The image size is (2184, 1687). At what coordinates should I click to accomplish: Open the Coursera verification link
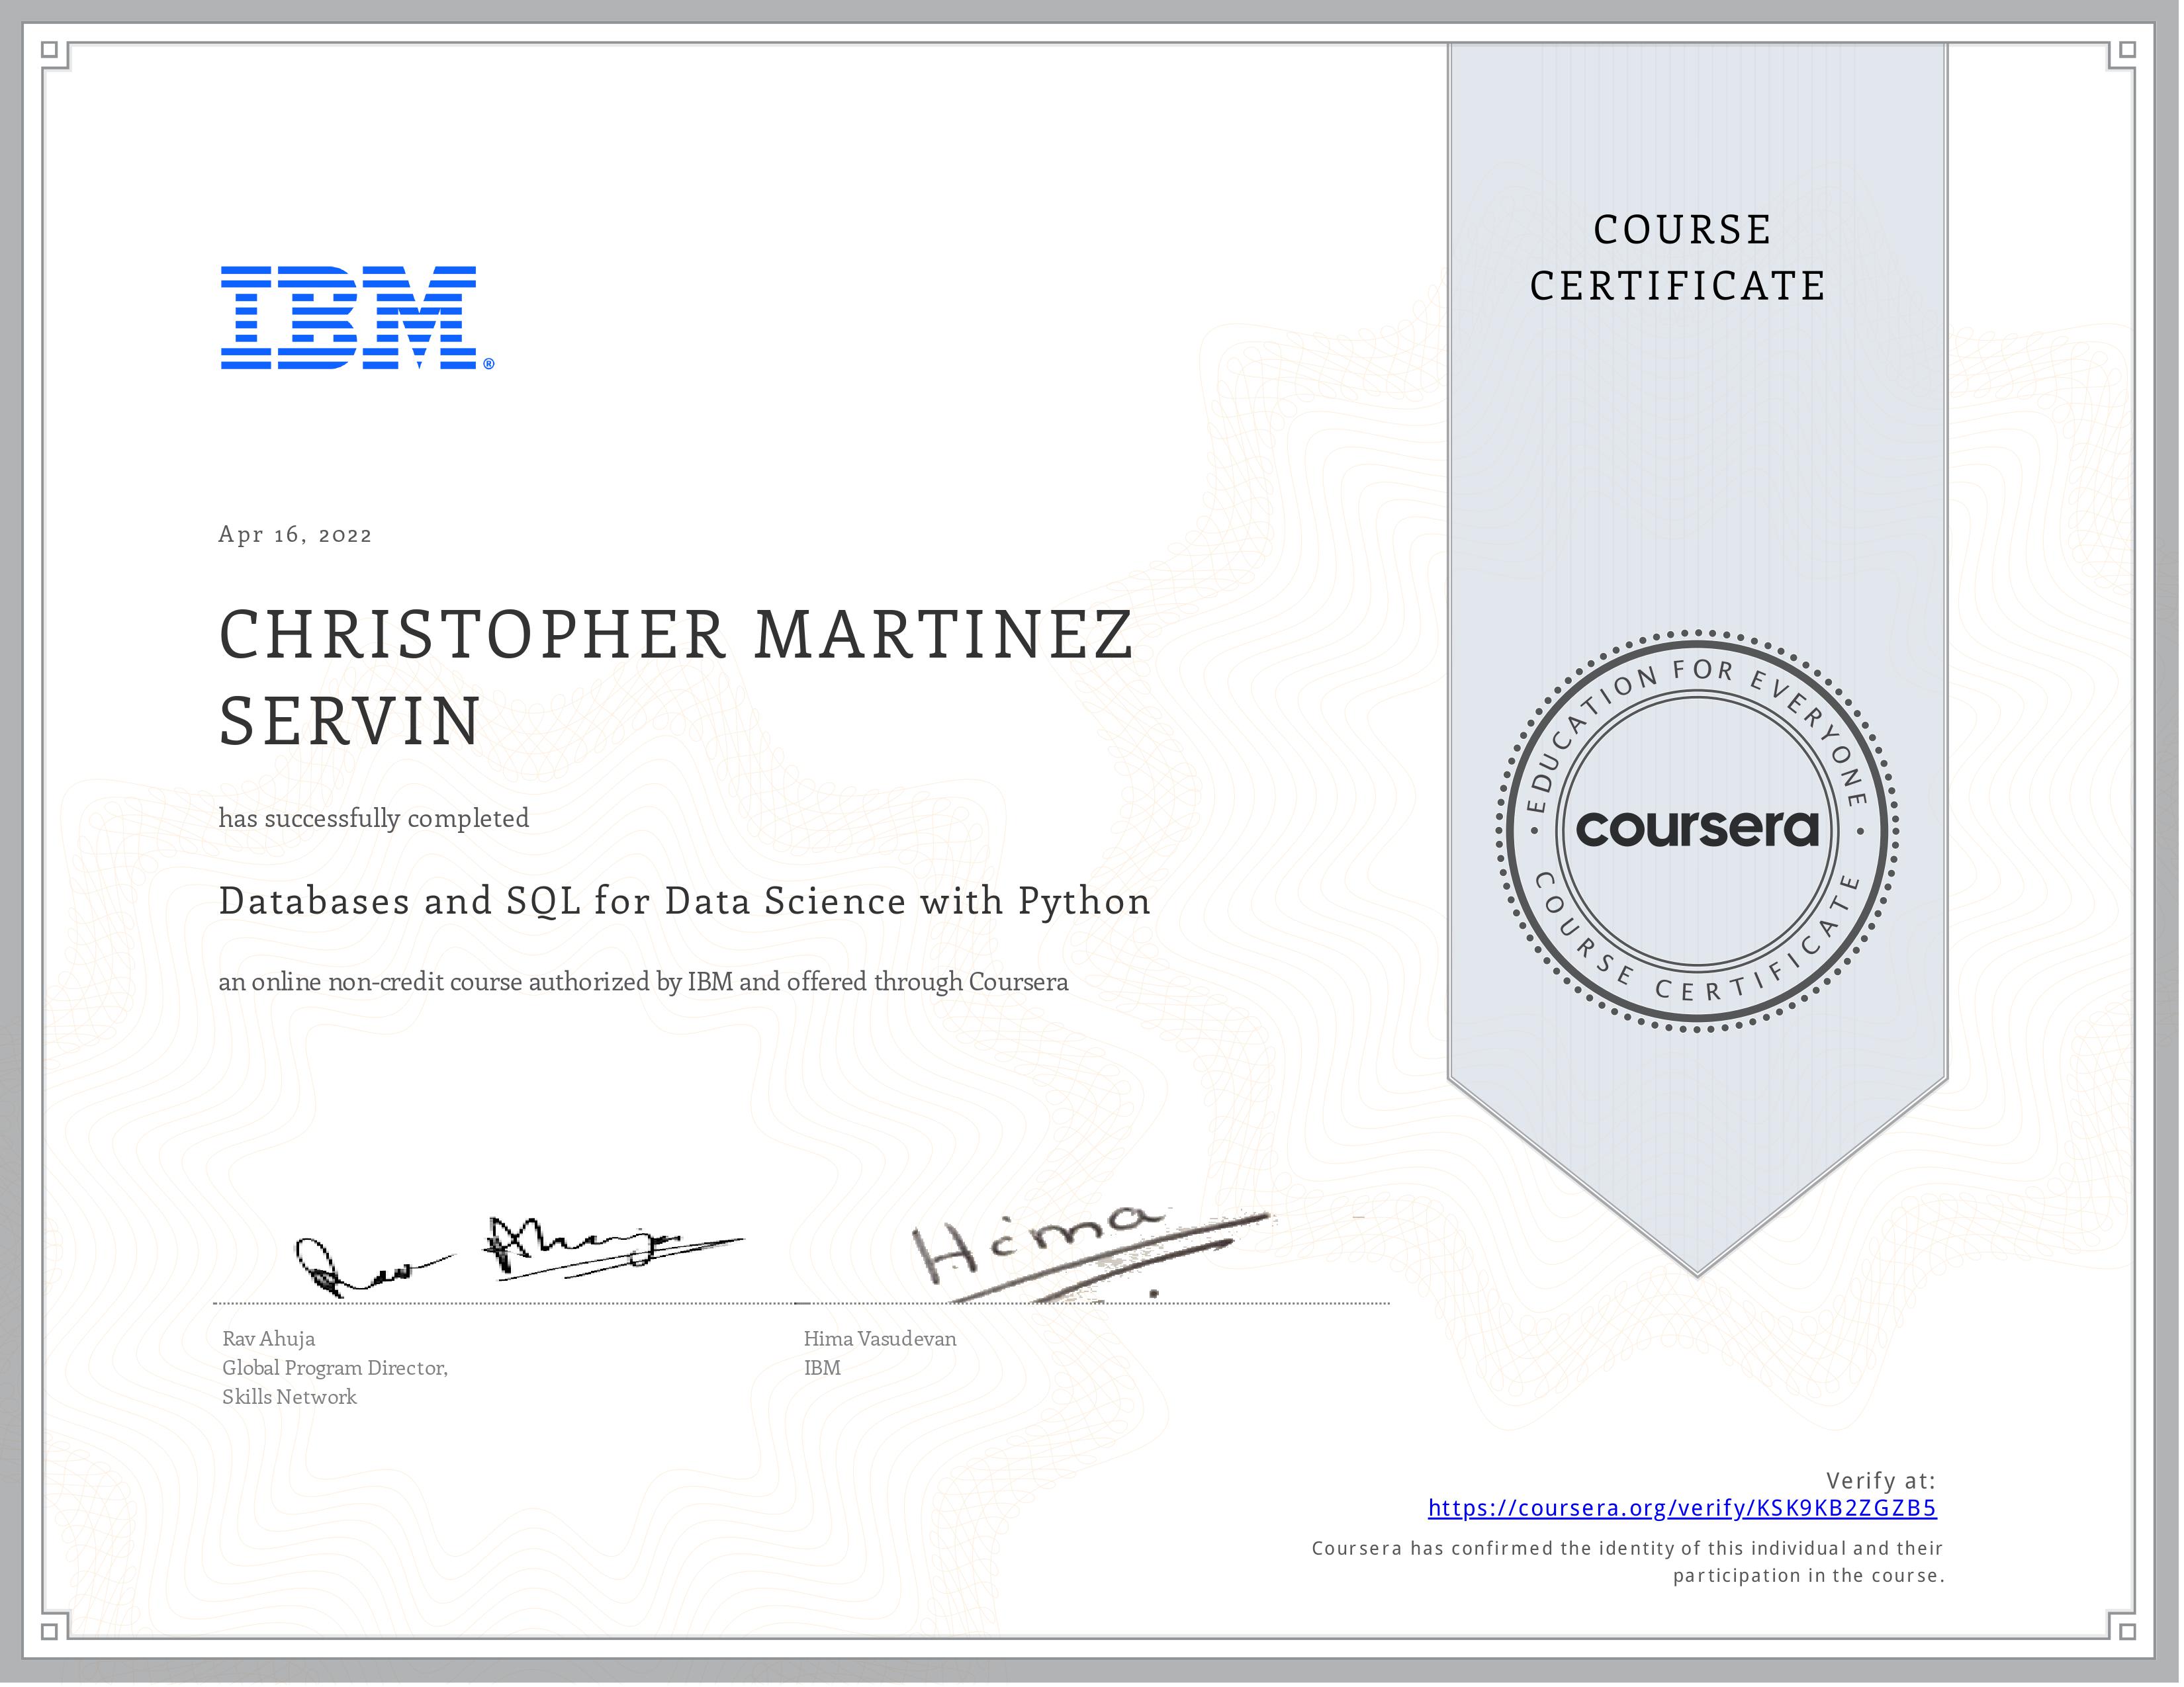[1682, 1508]
